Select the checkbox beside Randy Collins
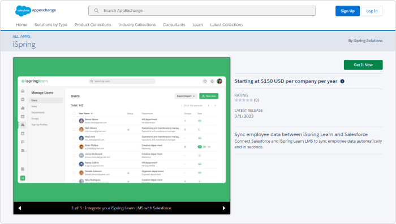Viewport: 396px width, 224px height. pyautogui.click(x=74, y=164)
